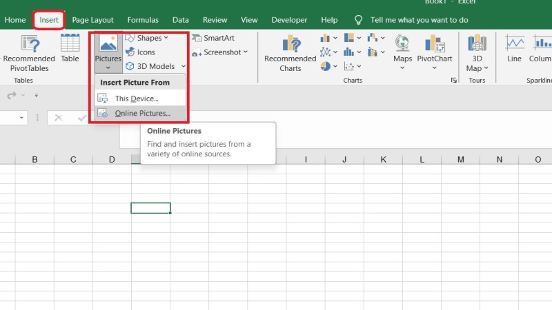Expand the Name Box dropdown arrow
Image resolution: width=552 pixels, height=310 pixels.
[21, 118]
